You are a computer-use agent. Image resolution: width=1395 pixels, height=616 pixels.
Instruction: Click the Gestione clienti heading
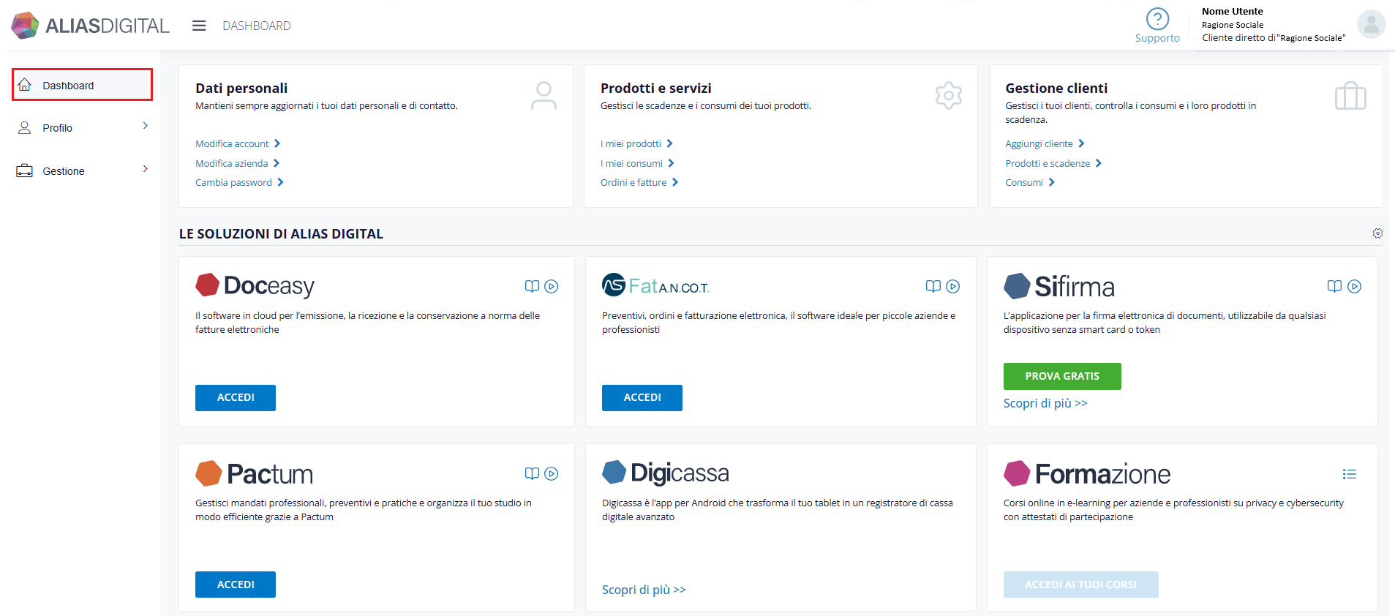click(1056, 88)
